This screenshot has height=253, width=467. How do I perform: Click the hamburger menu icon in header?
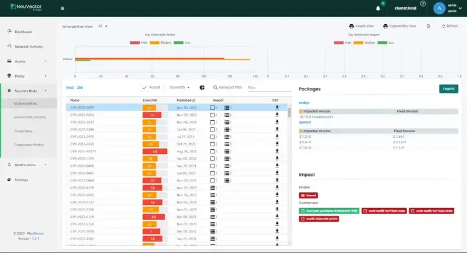tap(63, 8)
